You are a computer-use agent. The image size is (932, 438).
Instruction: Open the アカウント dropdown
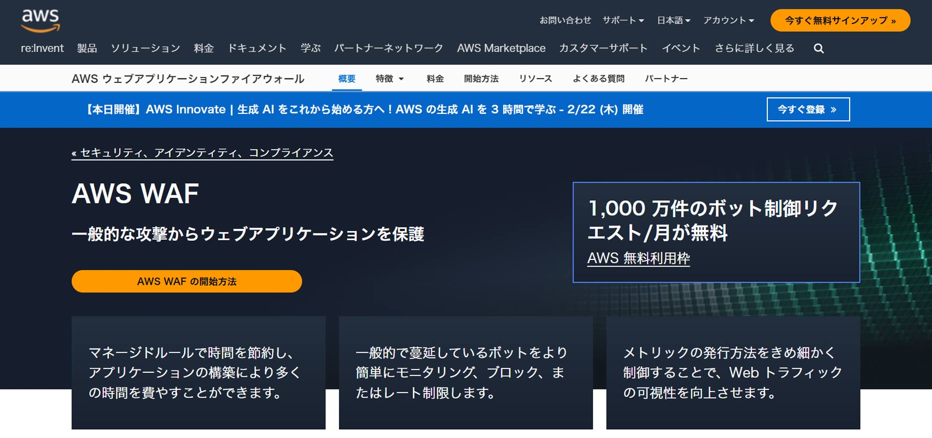(729, 20)
